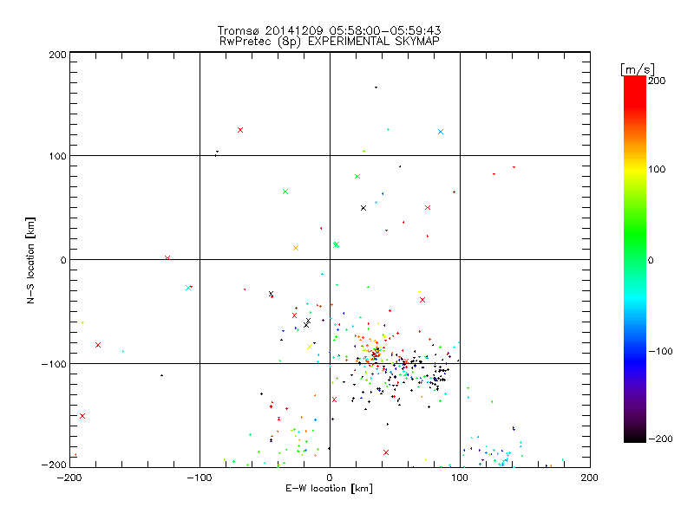Click the colorbar label '-100'
694x520 pixels.
[x=660, y=352]
